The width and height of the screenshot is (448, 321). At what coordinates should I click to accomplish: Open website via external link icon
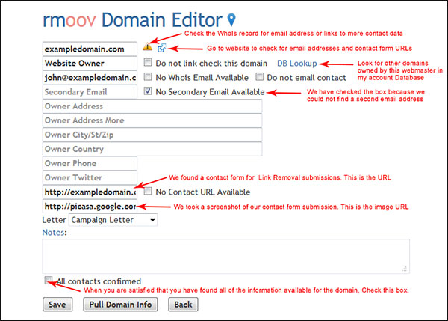coord(162,48)
